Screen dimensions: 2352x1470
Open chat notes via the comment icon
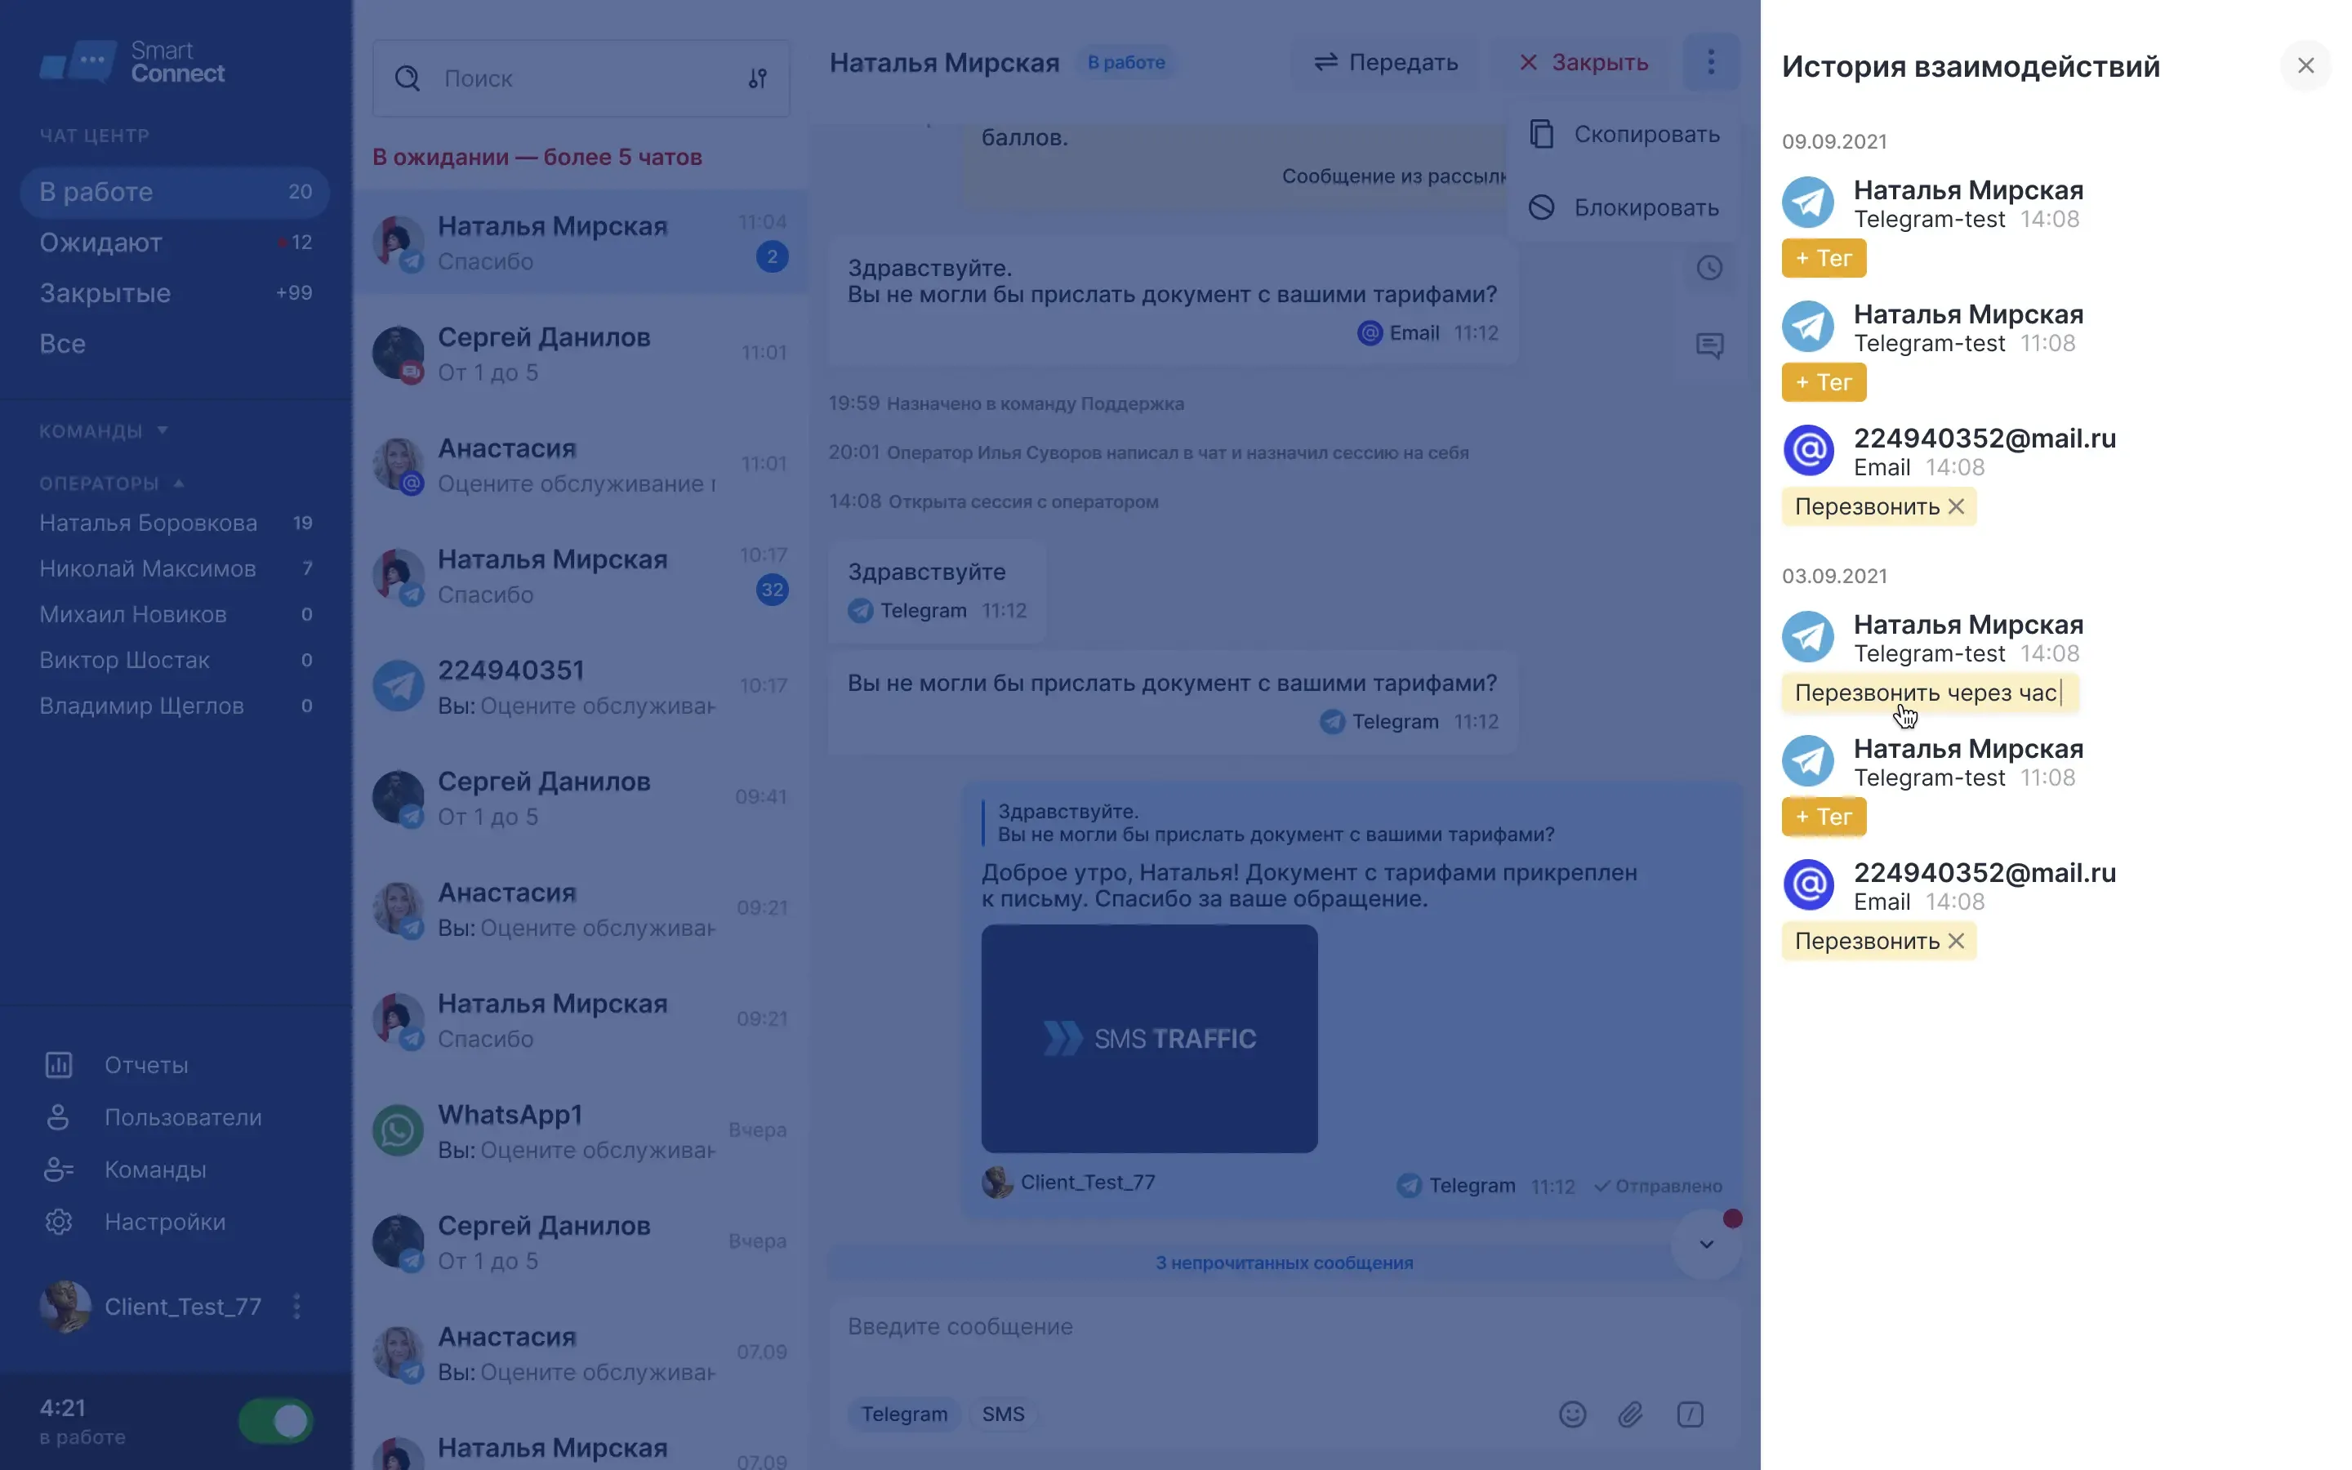pyautogui.click(x=1711, y=345)
